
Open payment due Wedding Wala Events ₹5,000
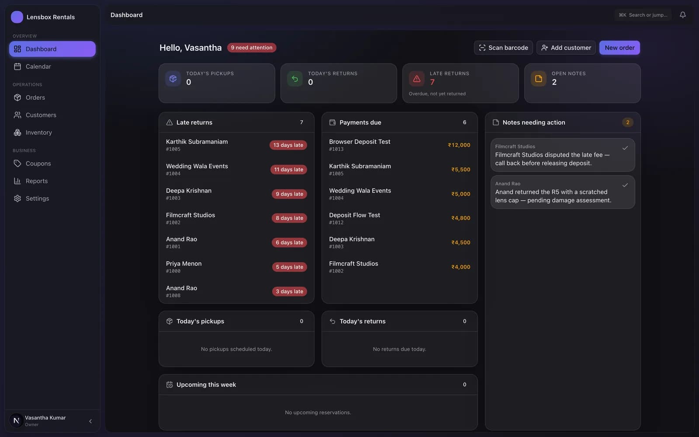pos(399,194)
